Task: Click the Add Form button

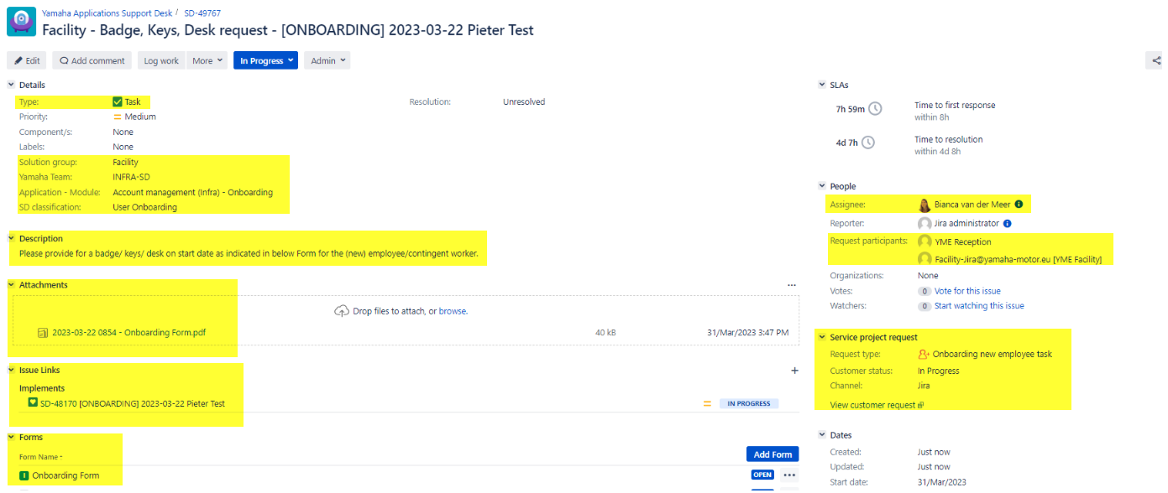Action: [773, 454]
